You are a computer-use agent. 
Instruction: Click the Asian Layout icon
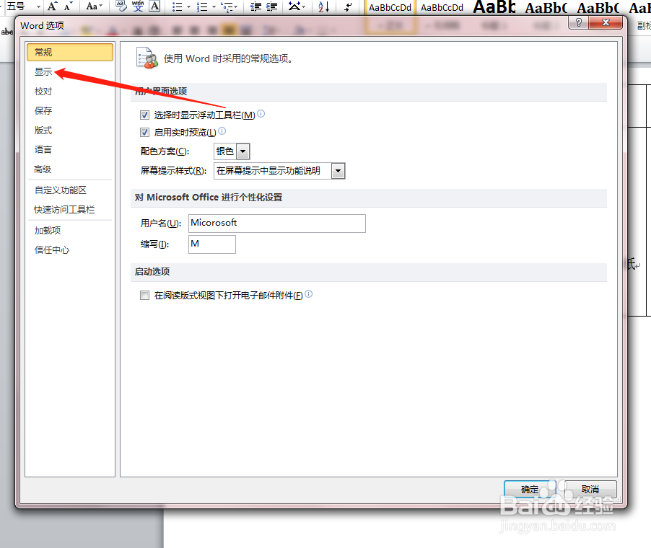[297, 6]
